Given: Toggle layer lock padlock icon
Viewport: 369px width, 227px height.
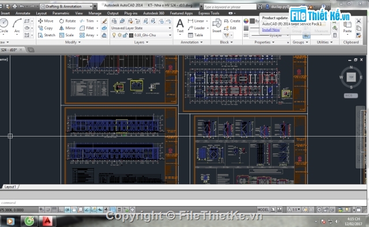Looking at the screenshot, I should pos(125,35).
